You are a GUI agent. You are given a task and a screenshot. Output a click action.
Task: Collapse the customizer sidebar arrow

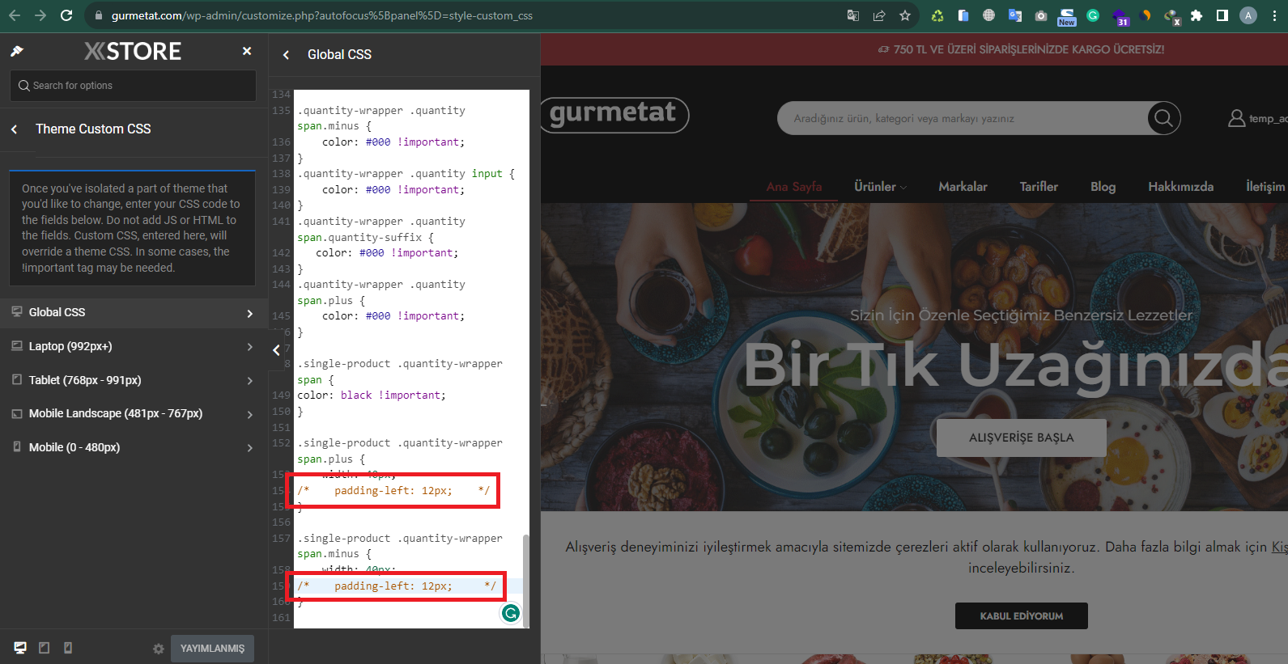tap(276, 349)
